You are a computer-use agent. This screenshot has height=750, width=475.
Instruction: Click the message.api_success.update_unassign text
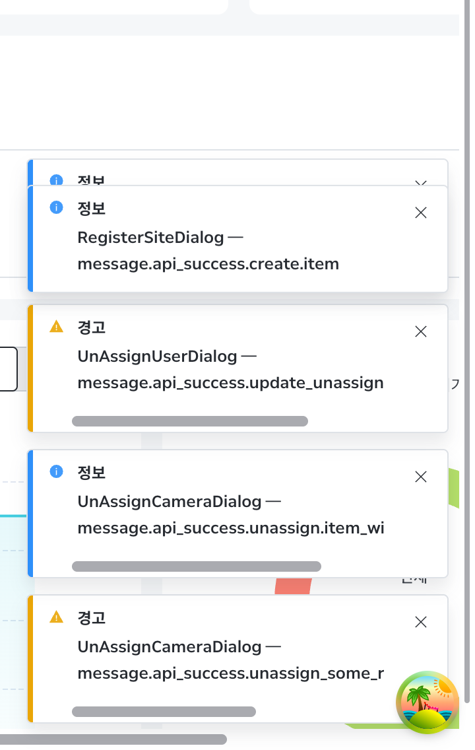(x=230, y=383)
